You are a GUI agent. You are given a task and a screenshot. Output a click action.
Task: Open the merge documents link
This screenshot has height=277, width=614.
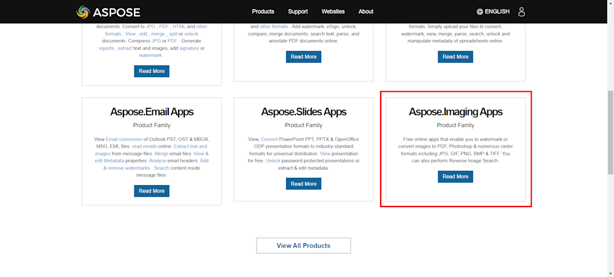pos(158,34)
